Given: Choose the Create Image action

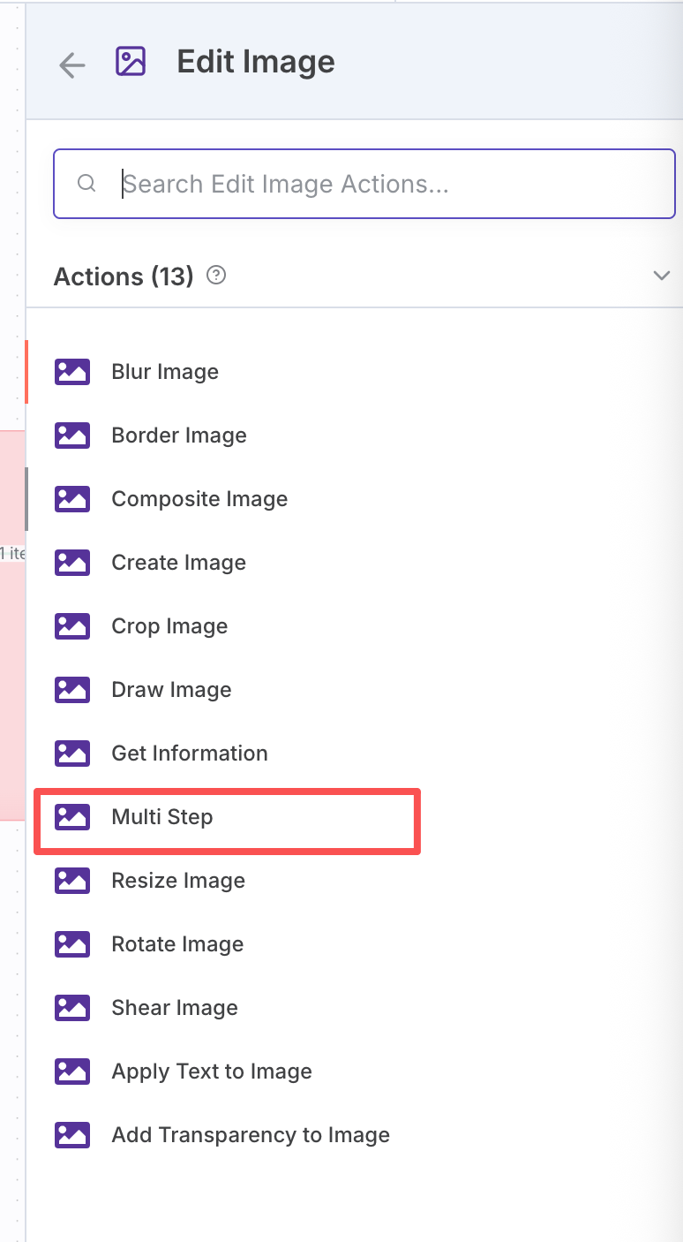Looking at the screenshot, I should [353, 563].
